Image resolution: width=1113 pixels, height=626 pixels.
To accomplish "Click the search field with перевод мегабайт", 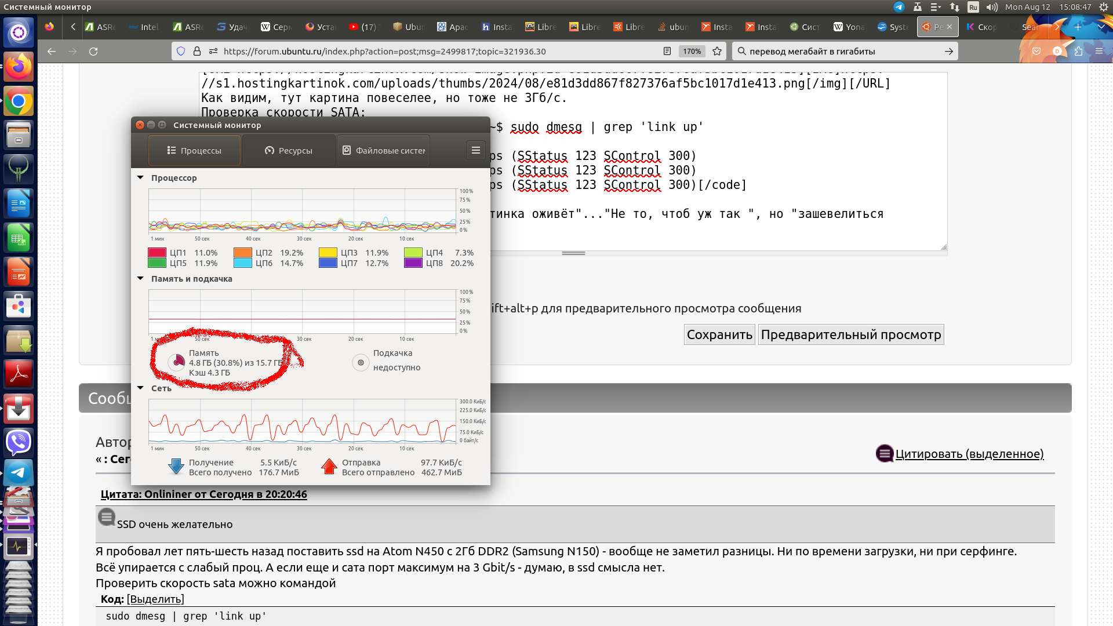I will 841,52.
